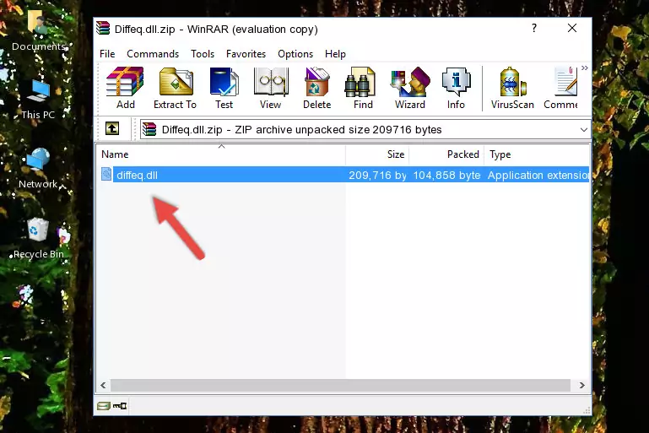Viewport: 649px width, 433px height.
Task: Select the Recycle Bin desktop icon
Action: tap(39, 239)
